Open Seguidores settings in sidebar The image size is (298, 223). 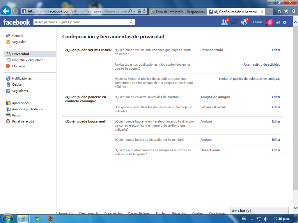pos(20,91)
